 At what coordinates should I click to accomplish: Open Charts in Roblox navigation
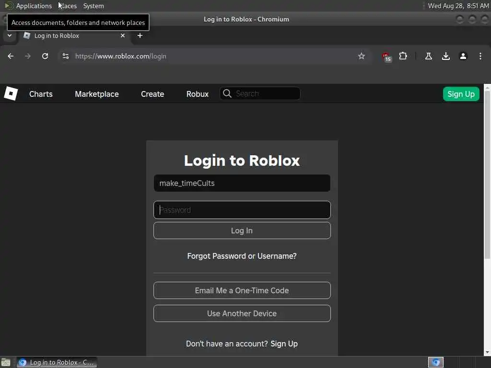pyautogui.click(x=41, y=94)
